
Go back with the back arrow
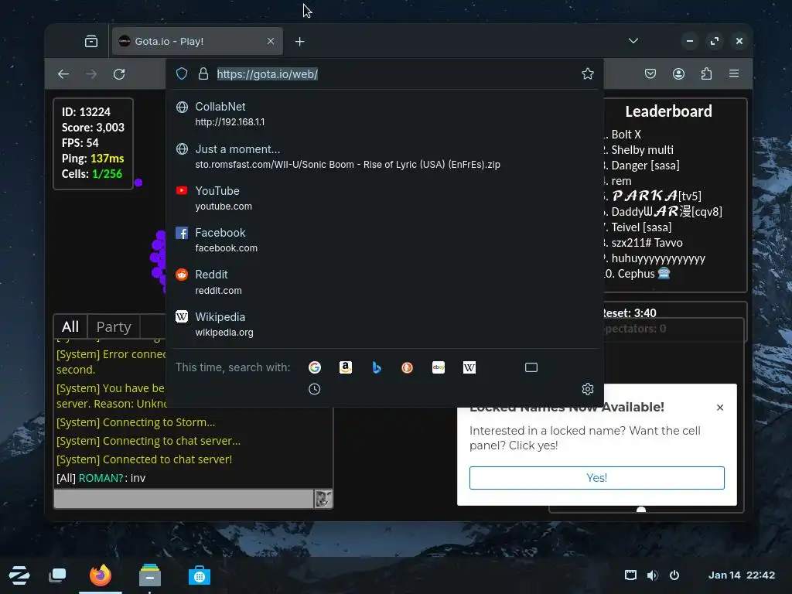(x=63, y=74)
